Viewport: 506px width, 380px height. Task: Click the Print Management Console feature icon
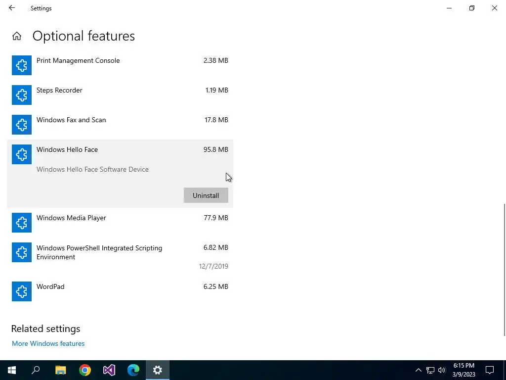pos(22,65)
